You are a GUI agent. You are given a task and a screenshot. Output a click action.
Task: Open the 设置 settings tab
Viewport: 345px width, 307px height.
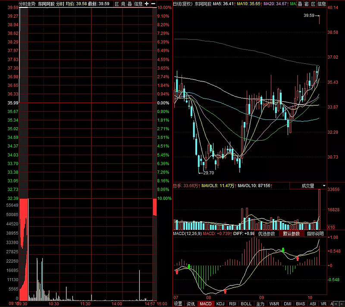[x=178, y=304]
